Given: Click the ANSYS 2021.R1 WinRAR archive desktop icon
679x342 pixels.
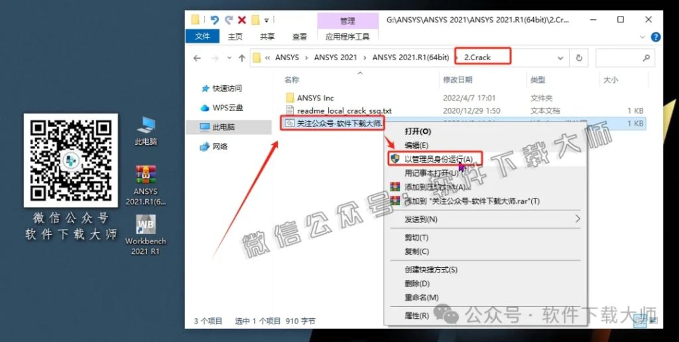Looking at the screenshot, I should 145,185.
